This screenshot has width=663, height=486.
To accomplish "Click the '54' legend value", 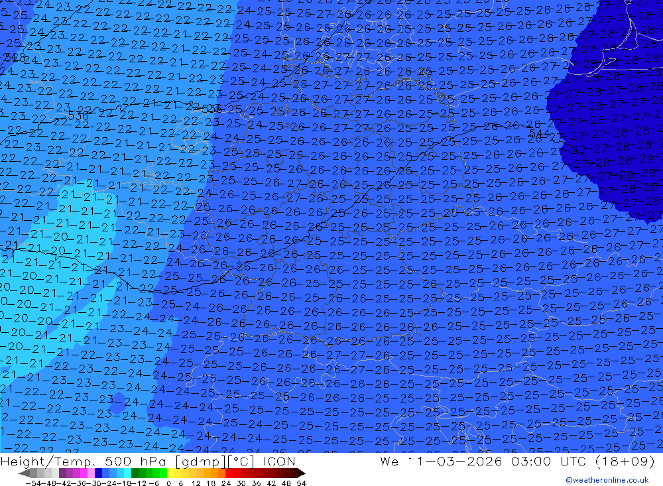I will coord(301,483).
